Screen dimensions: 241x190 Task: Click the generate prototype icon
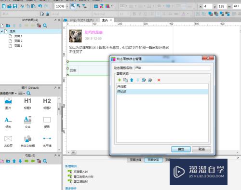coord(107,6)
